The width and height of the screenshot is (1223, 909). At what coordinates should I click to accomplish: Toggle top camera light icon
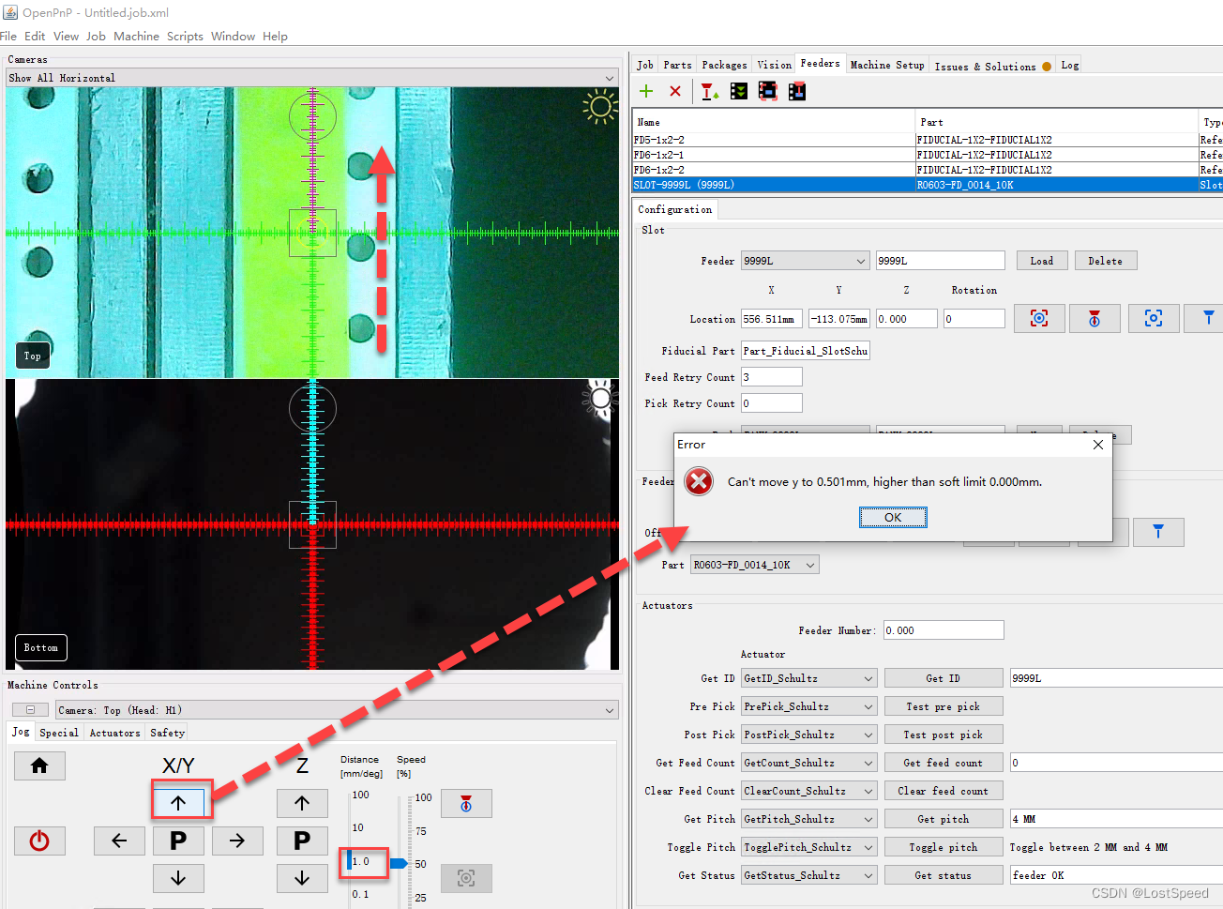600,107
